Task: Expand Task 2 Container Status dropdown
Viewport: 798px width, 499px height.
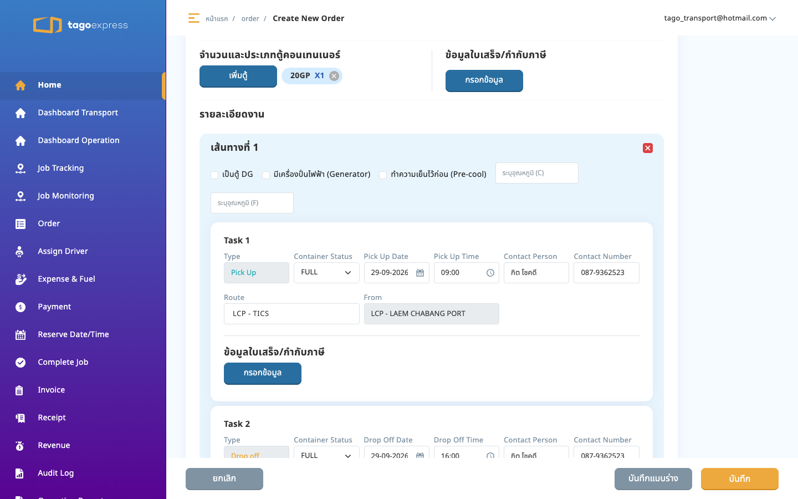Action: point(326,453)
